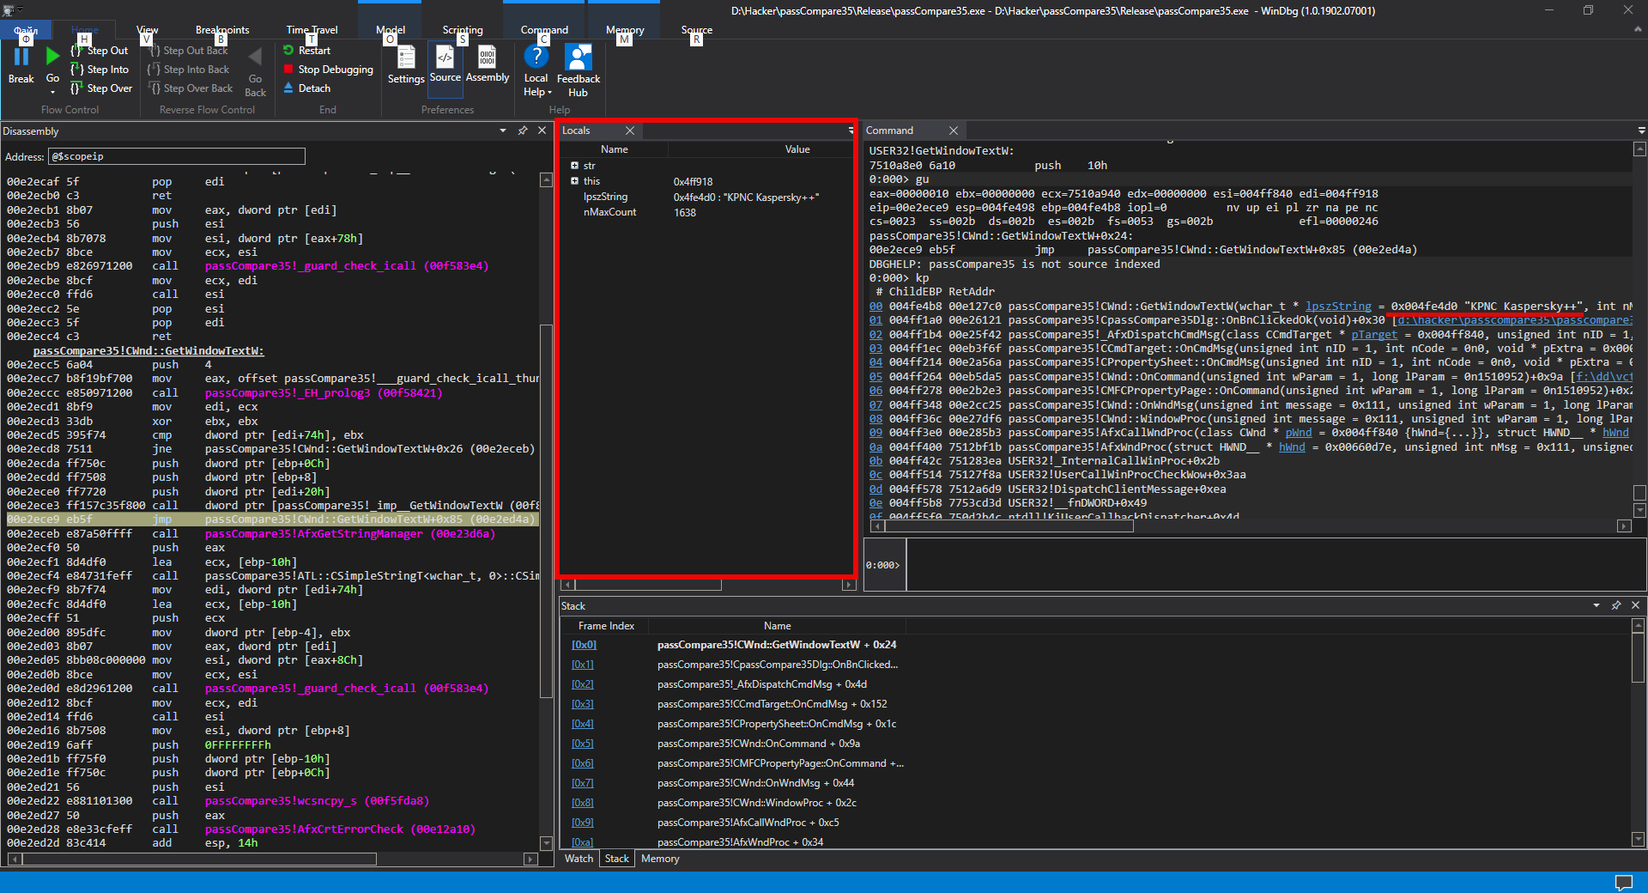Image resolution: width=1648 pixels, height=893 pixels.
Task: Click the Local Help icon
Action: tap(536, 58)
